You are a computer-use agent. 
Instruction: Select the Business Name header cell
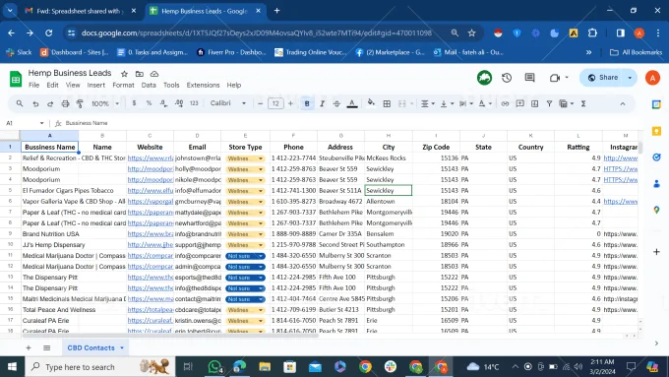pyautogui.click(x=49, y=147)
